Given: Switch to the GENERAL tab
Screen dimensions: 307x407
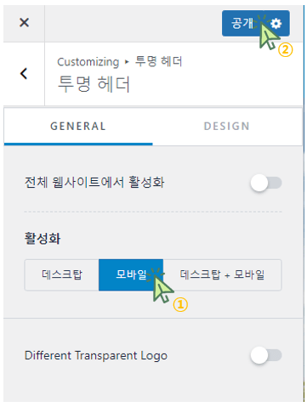Looking at the screenshot, I should tap(78, 127).
